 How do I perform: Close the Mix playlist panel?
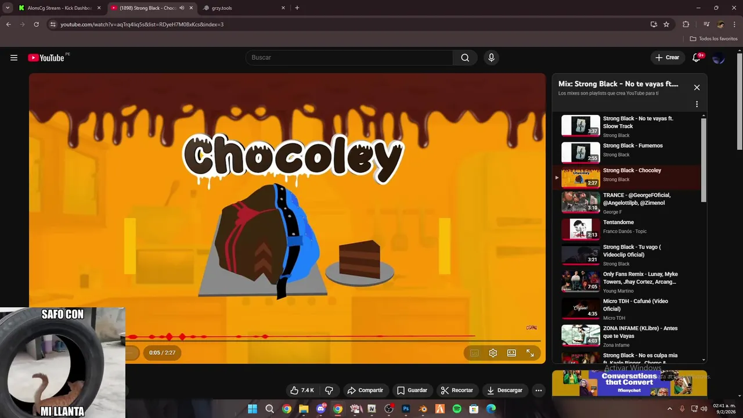(x=697, y=88)
